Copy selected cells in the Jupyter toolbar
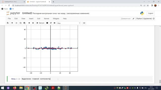Image resolution: width=161 pixels, height=90 pixels. point(21,23)
